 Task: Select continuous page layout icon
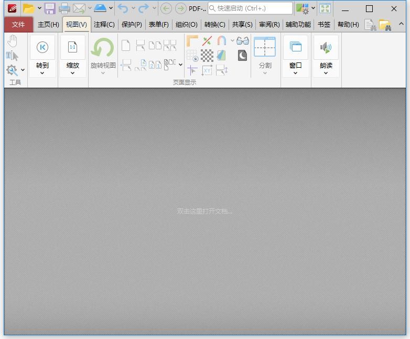click(x=141, y=45)
